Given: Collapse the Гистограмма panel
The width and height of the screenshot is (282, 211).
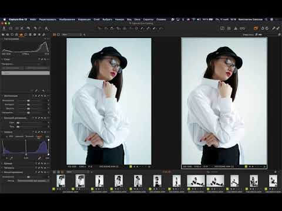Looking at the screenshot, I should [x=2, y=39].
